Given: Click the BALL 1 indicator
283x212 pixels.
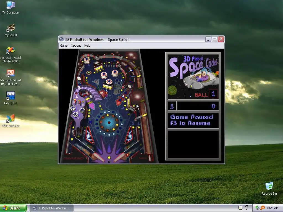Looking at the screenshot, I should click(x=206, y=94).
